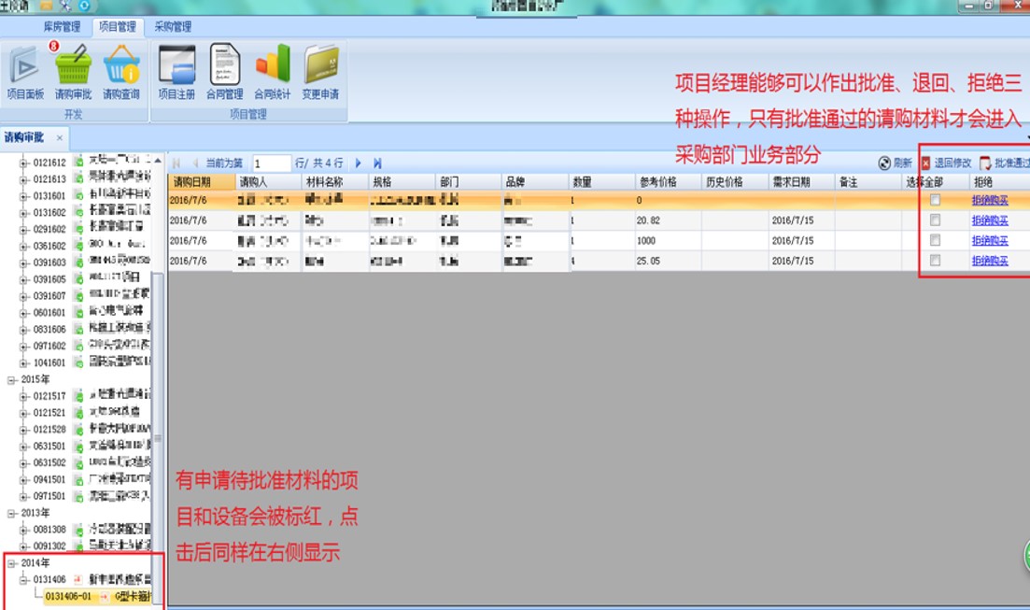
Task: Go to the first page of records
Action: (176, 163)
